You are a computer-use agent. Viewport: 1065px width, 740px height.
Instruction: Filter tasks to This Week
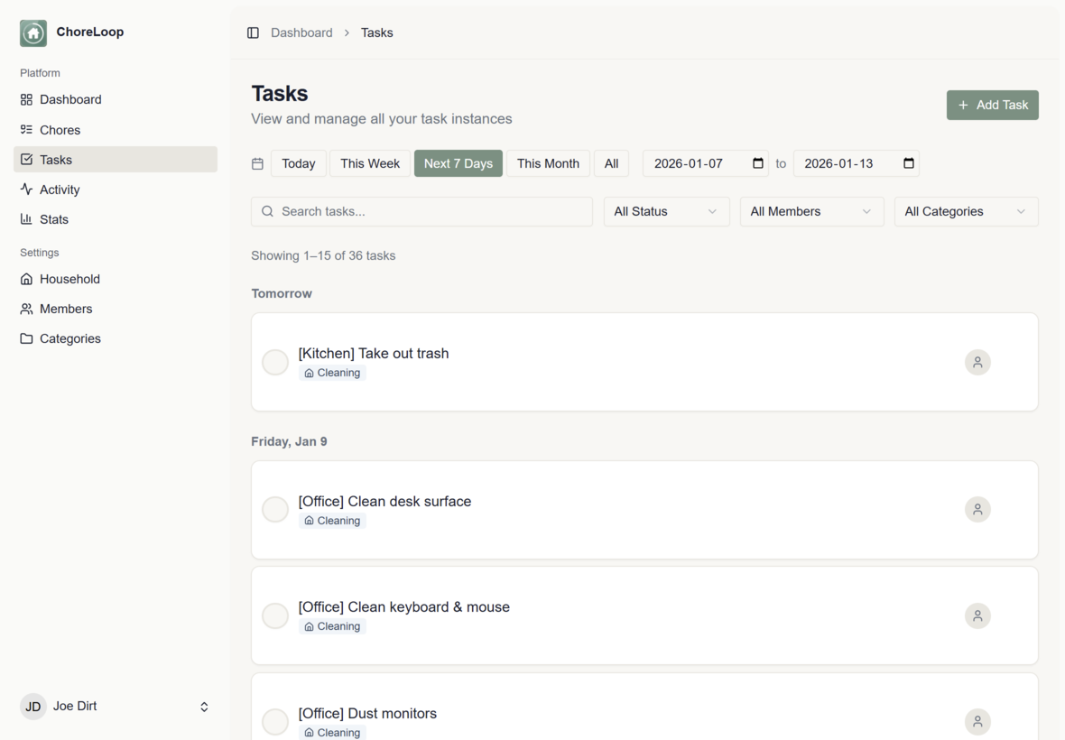[x=370, y=163]
